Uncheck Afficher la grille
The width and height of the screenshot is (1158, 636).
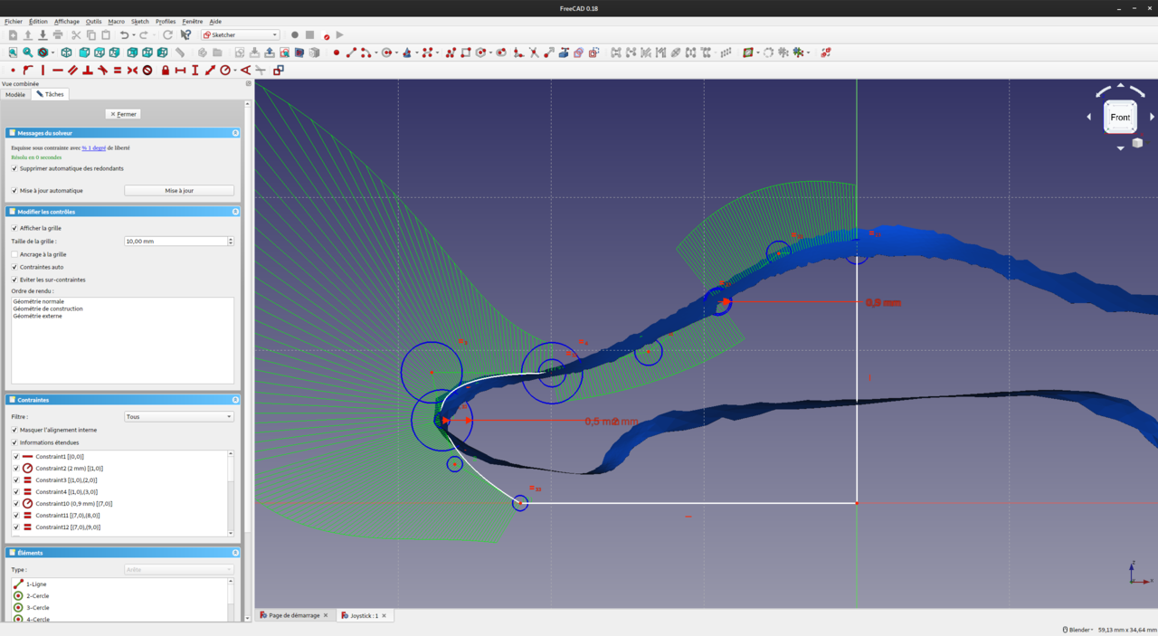pos(14,228)
